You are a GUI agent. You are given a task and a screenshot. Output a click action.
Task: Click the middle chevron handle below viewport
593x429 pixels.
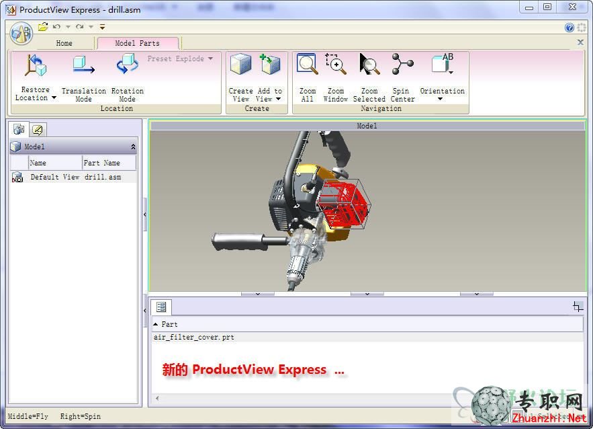367,294
